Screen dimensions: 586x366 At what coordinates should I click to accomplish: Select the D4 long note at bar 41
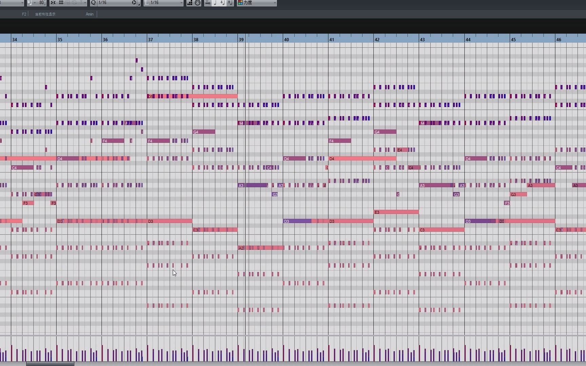[x=362, y=159]
